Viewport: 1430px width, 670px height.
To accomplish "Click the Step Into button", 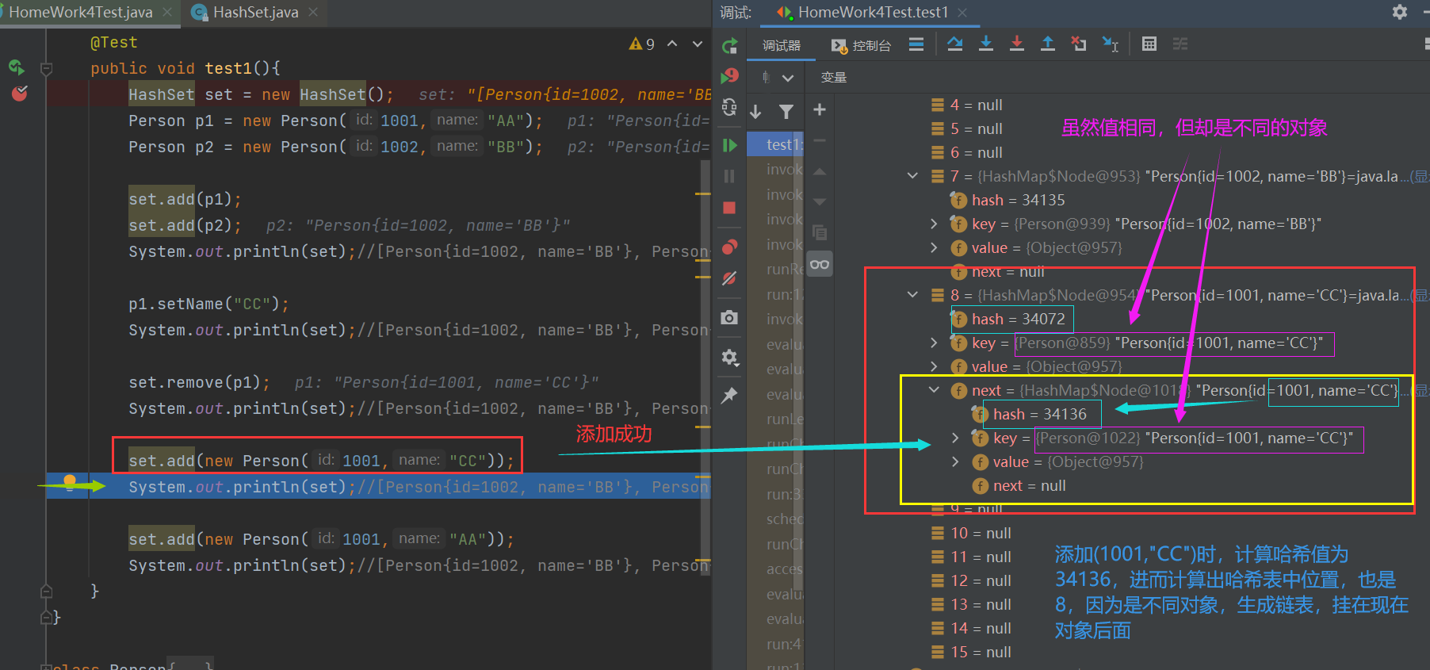I will point(986,44).
